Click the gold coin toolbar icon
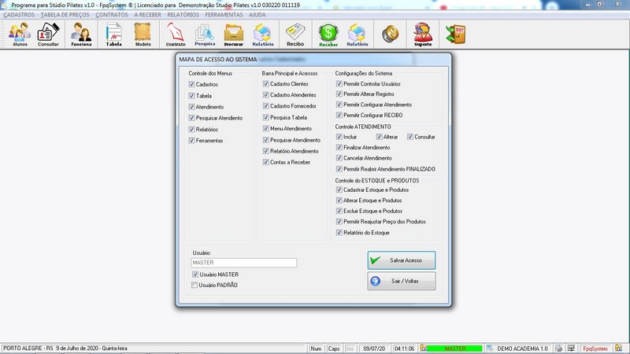 [390, 34]
